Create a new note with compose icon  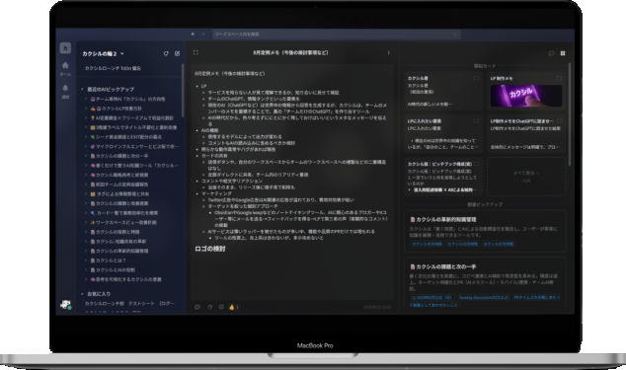(x=178, y=53)
